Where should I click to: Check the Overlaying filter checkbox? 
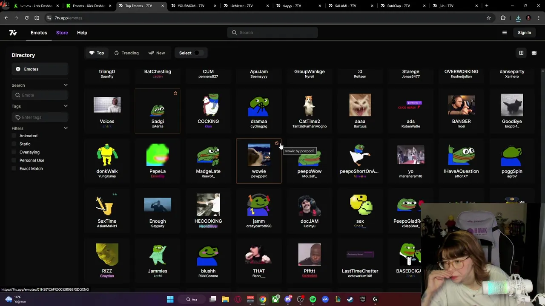click(x=14, y=152)
